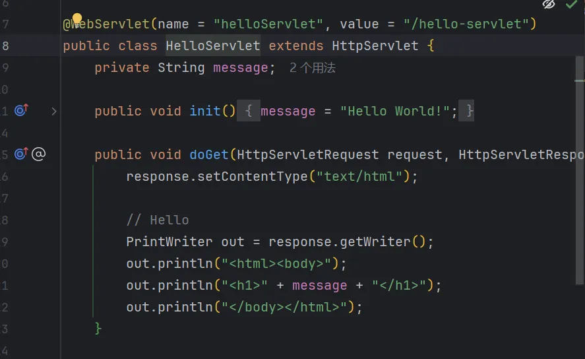
Task: Click the override gutter icon beside doGet
Action: pos(21,153)
